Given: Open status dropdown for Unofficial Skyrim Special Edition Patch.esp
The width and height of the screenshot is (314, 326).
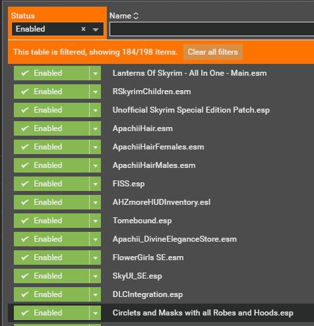Looking at the screenshot, I should click(95, 110).
